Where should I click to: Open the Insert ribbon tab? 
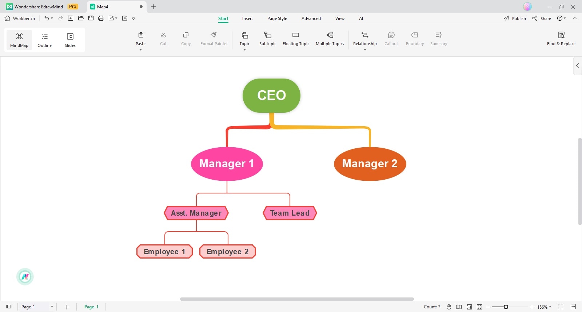click(247, 19)
